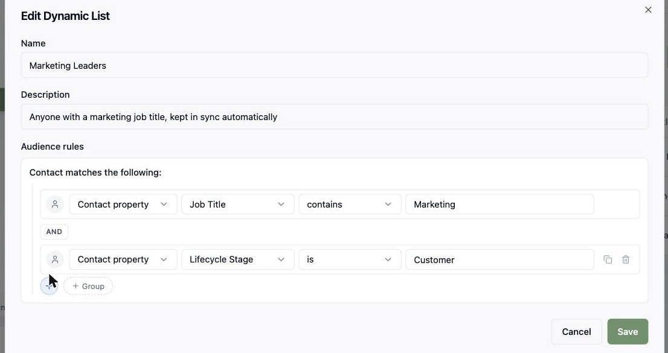This screenshot has height=353, width=668.
Task: Open Contact property dropdown in Lifecycle Stage row
Action: coord(123,259)
